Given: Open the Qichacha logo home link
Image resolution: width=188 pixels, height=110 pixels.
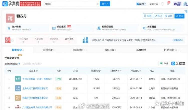Looking at the screenshot, I should tap(11, 4).
